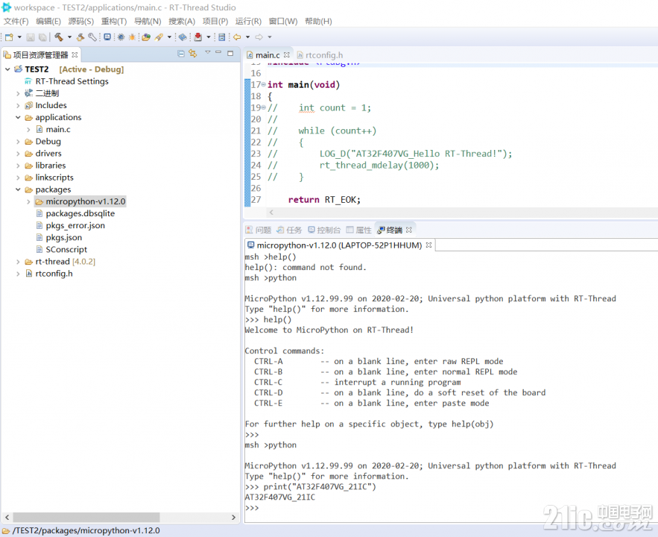Open the project explorer view menu triangle
The image size is (658, 537).
click(207, 53)
